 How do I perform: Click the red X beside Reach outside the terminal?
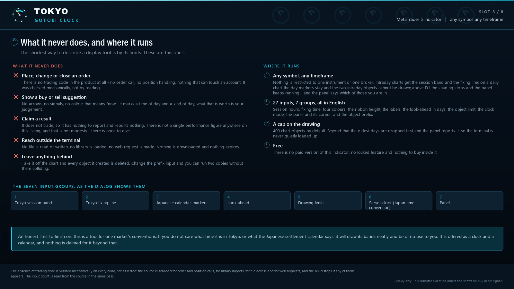(16, 140)
